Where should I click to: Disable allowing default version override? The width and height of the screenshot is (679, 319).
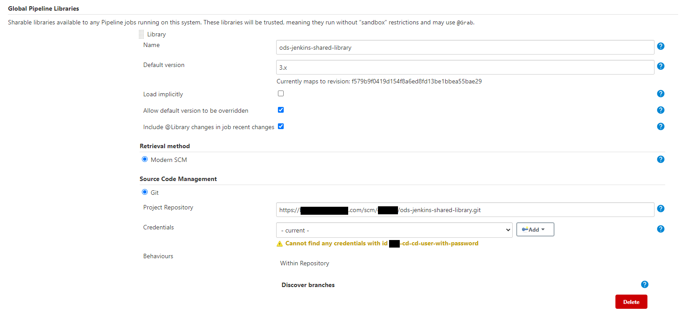[x=281, y=110]
